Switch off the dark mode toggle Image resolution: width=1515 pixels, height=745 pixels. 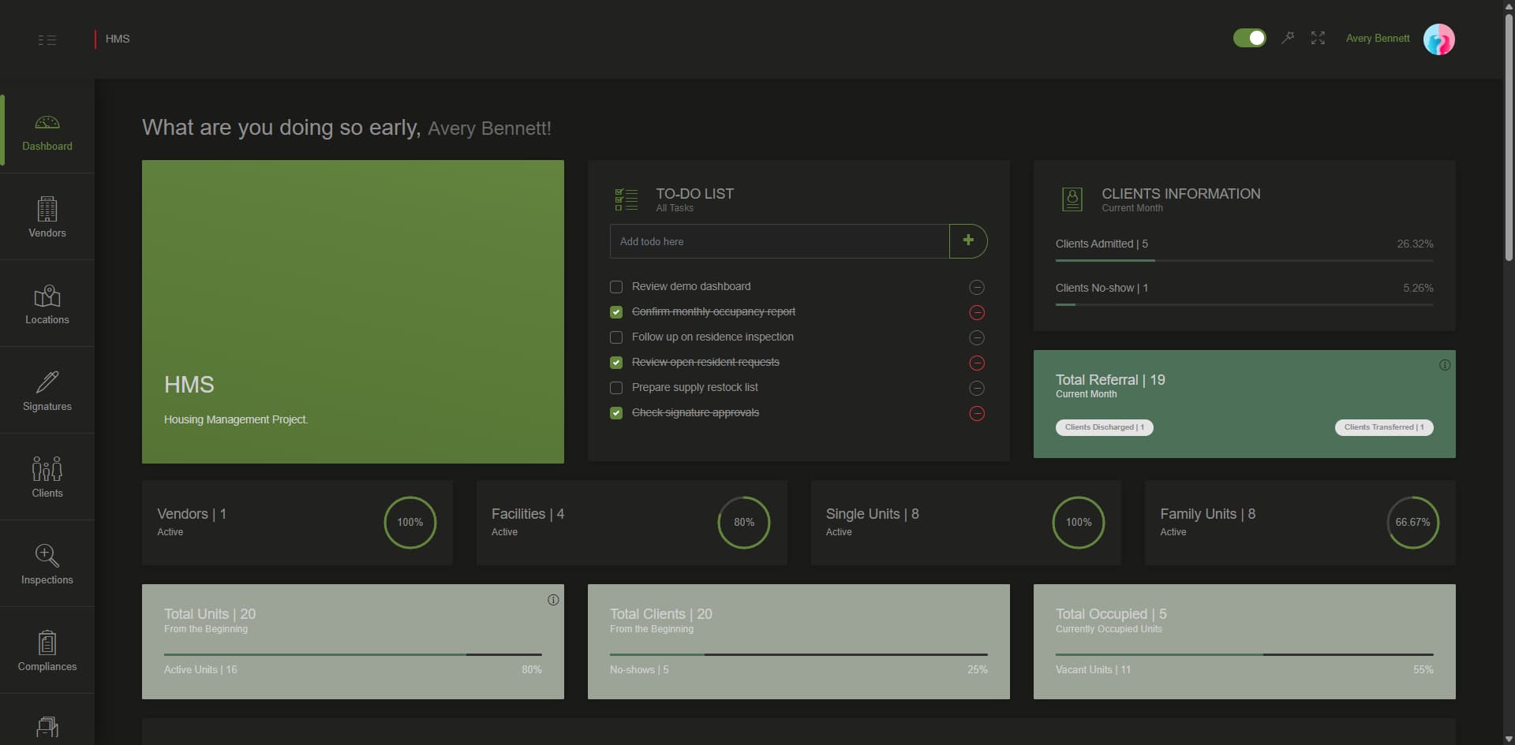click(x=1250, y=38)
